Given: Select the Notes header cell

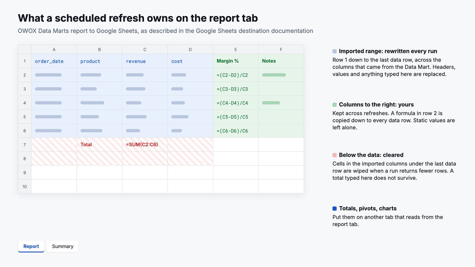Looking at the screenshot, I should (281, 61).
